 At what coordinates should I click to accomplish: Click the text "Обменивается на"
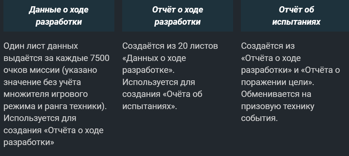pos(276,94)
